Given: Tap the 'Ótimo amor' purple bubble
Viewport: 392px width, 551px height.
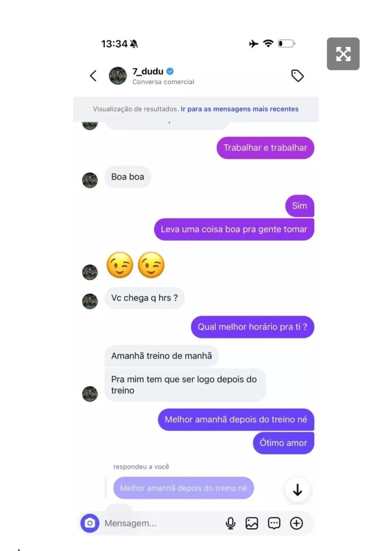Looking at the screenshot, I should [283, 443].
